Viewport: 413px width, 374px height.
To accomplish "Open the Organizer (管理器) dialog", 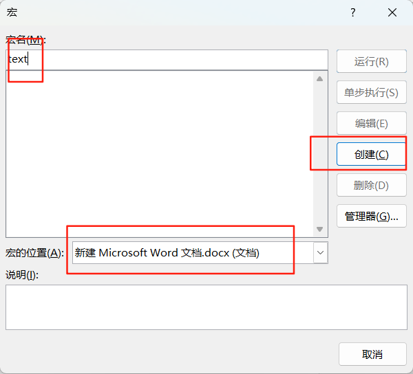I will 372,216.
